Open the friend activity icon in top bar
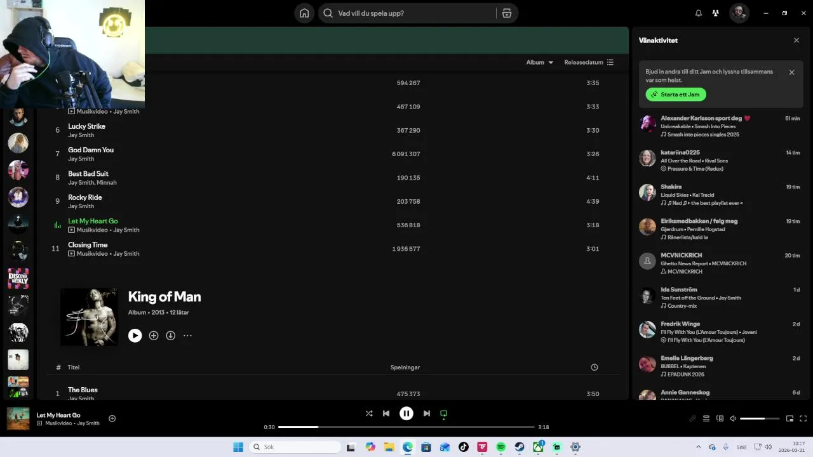 [716, 13]
